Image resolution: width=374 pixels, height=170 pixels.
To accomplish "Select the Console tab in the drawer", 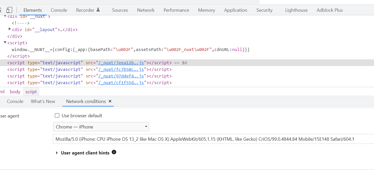I will coord(15,101).
